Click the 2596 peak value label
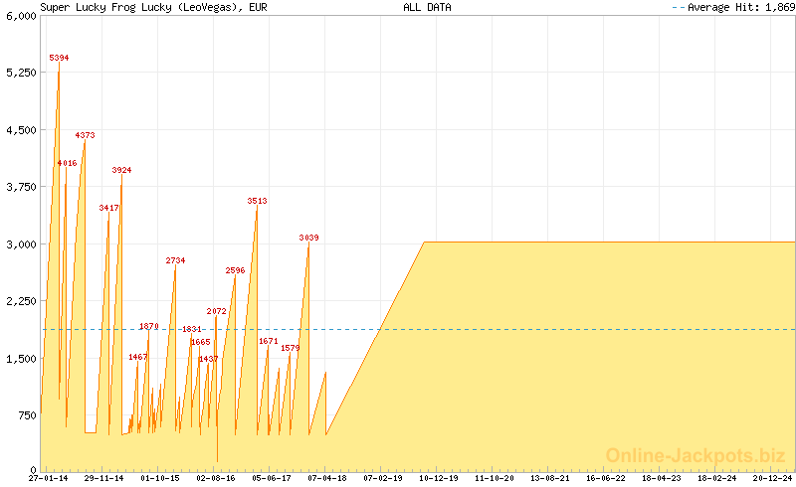Image resolution: width=796 pixels, height=487 pixels. tap(236, 271)
